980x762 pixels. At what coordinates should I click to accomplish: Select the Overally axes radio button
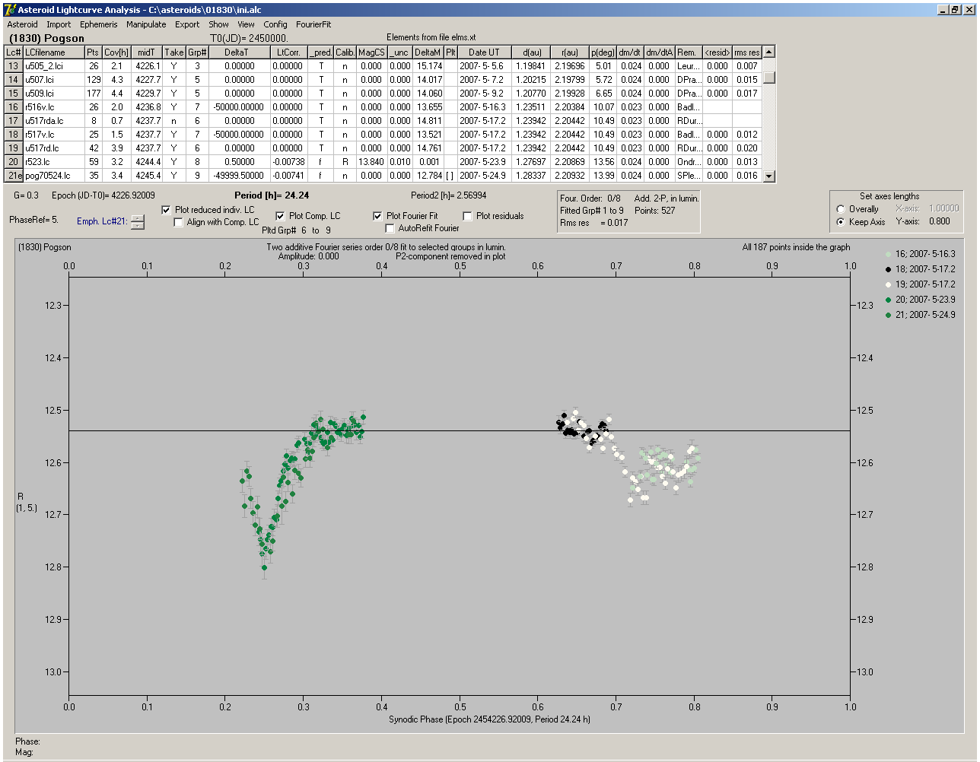point(841,209)
